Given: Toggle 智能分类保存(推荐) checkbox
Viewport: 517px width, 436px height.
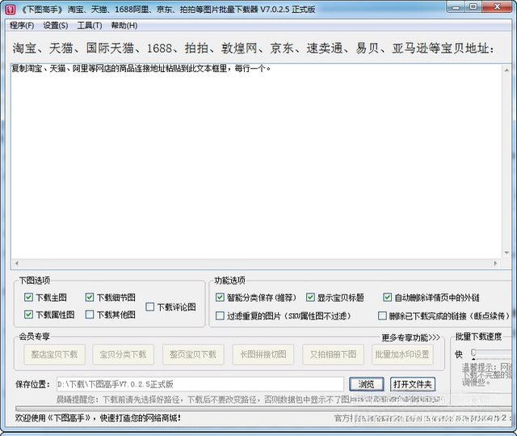Looking at the screenshot, I should [220, 298].
